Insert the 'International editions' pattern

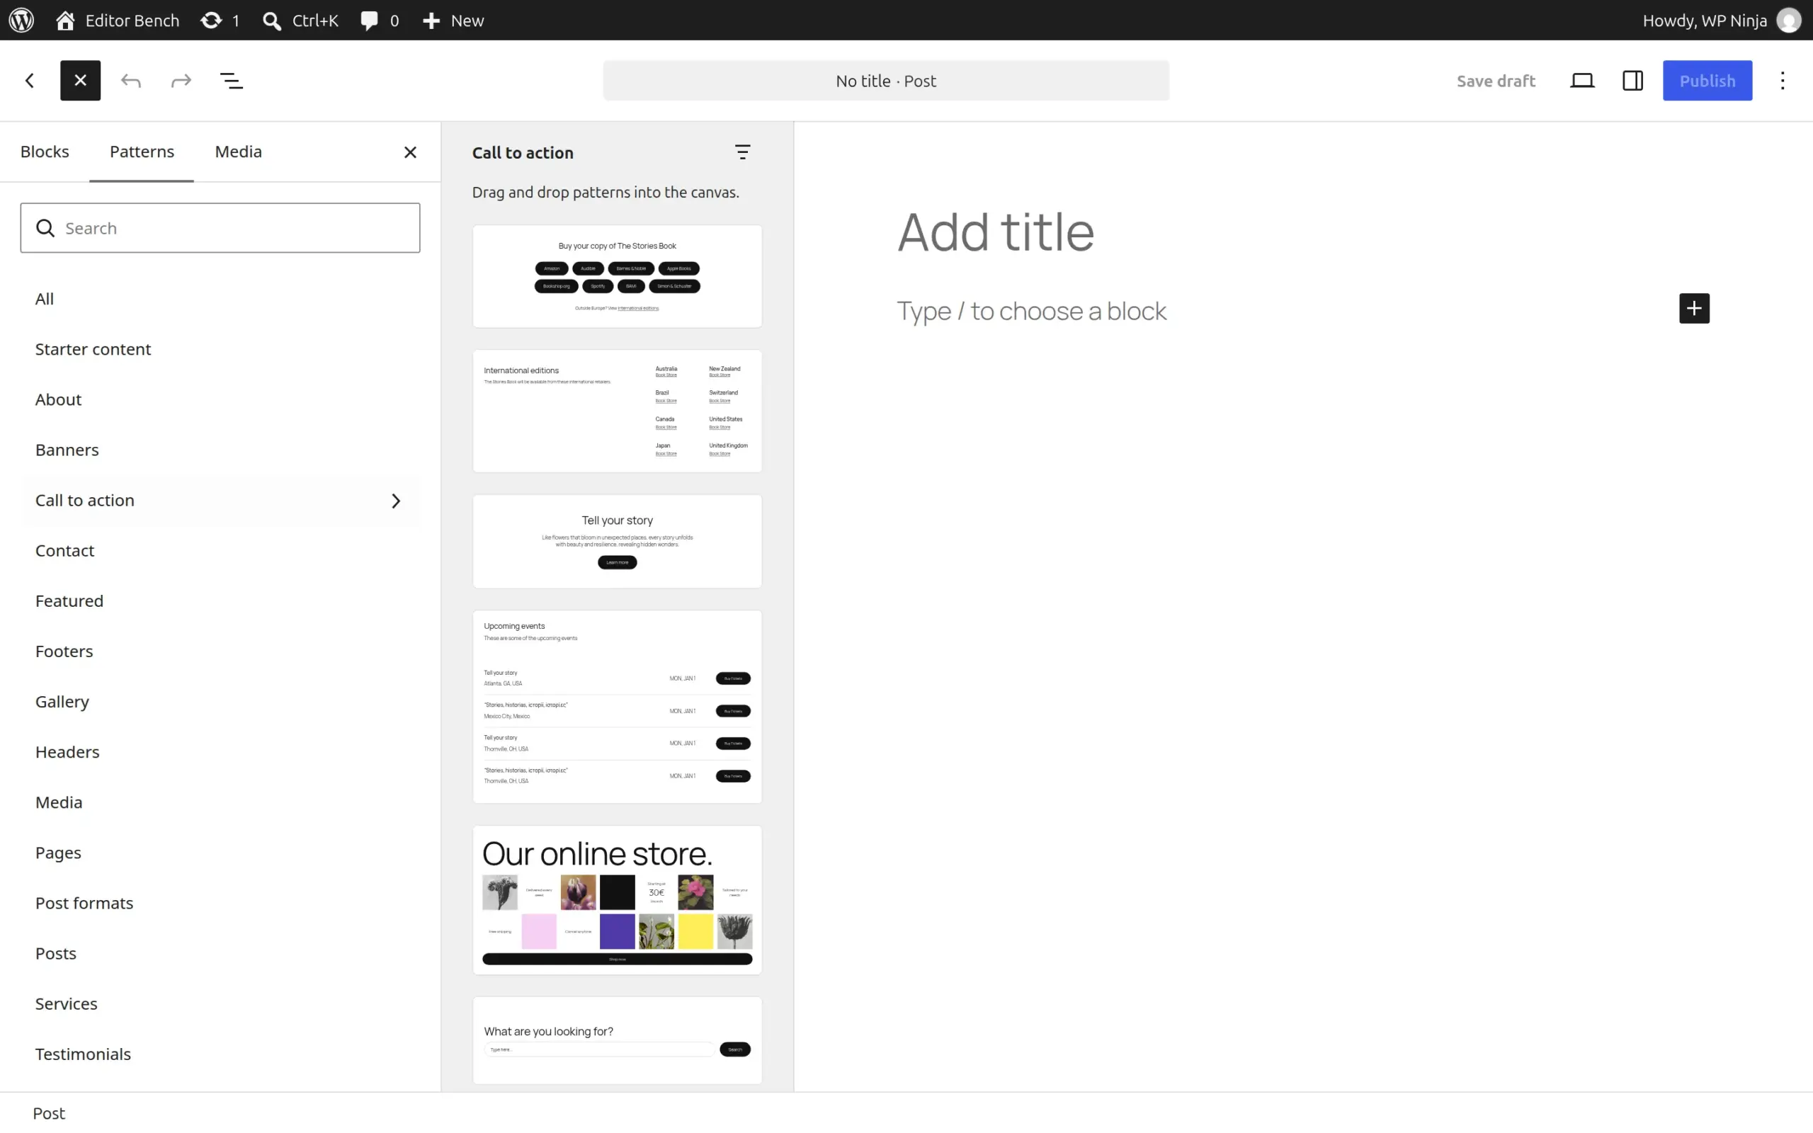tap(618, 411)
